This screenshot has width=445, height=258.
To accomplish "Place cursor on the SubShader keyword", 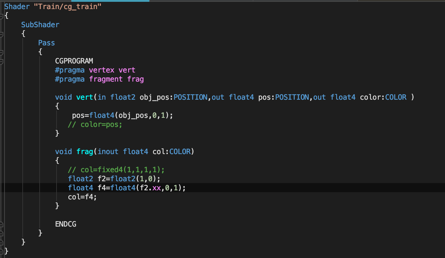I will (40, 25).
